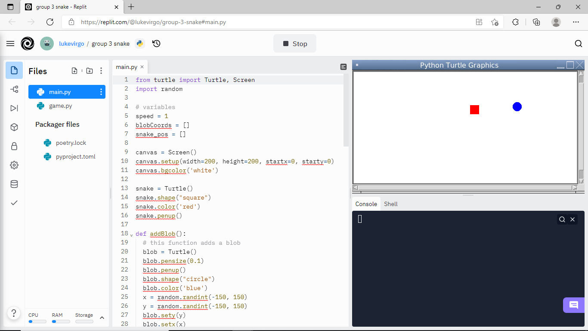588x331 pixels.
Task: Open the Packages panel
Action: 14,127
